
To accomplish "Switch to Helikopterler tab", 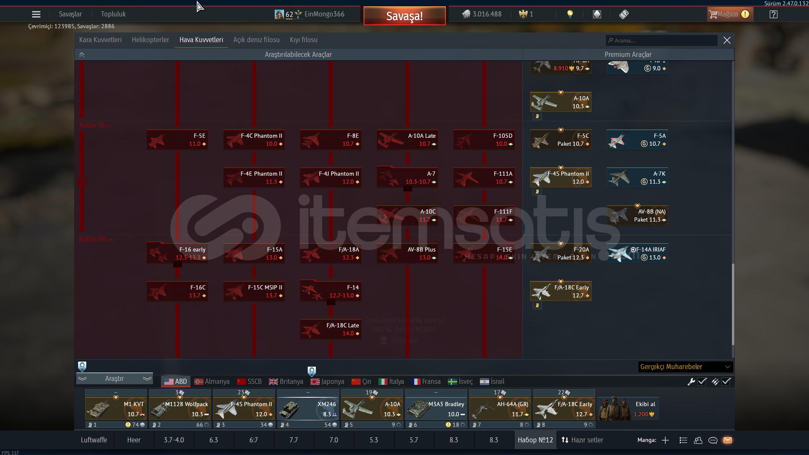I will tap(150, 40).
